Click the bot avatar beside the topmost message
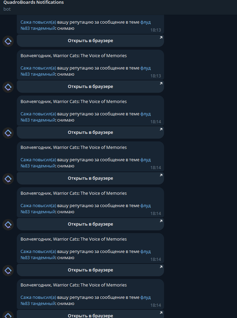This screenshot has width=237, height=318. (x=8, y=41)
